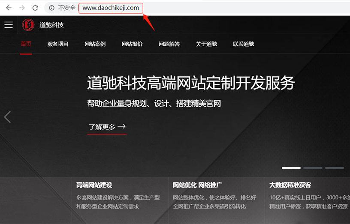
Task: Open the 网站案例 menu item
Action: [x=95, y=44]
